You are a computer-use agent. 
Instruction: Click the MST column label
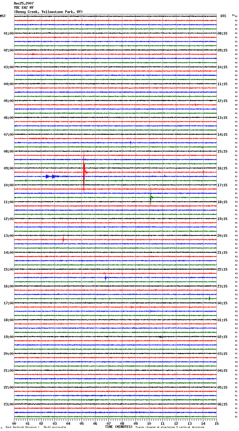[3, 16]
